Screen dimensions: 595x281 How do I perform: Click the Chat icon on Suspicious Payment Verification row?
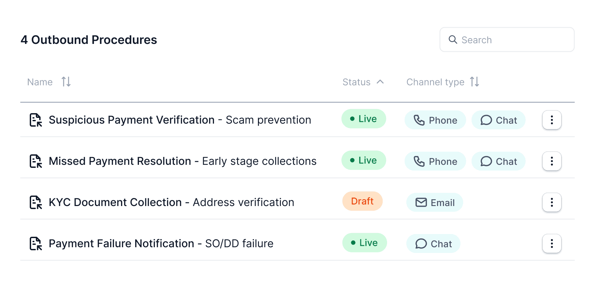486,120
